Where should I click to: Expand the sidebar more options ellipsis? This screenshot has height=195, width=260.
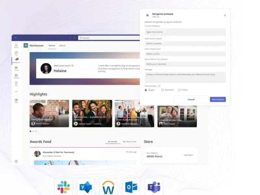click(x=16, y=92)
